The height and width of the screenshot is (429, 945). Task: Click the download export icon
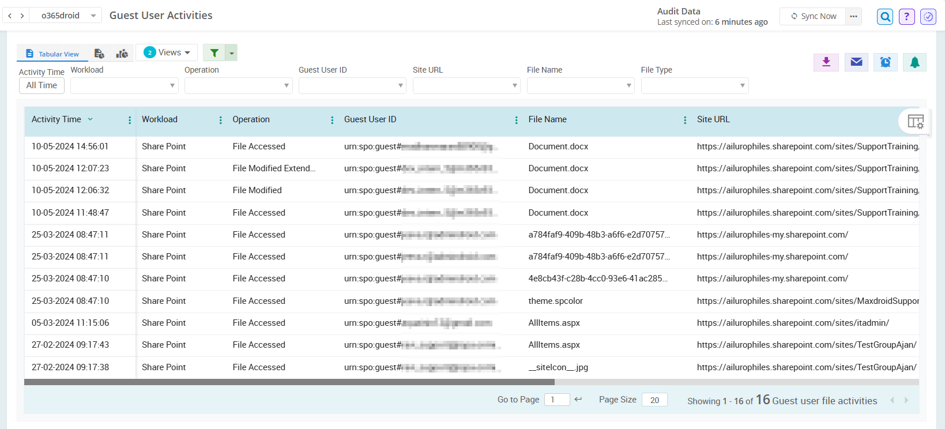[826, 62]
